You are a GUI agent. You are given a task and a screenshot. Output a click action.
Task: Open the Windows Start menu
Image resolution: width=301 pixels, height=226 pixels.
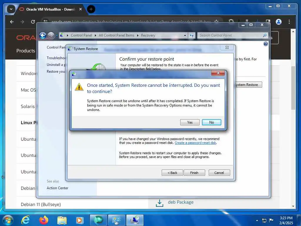click(x=7, y=220)
